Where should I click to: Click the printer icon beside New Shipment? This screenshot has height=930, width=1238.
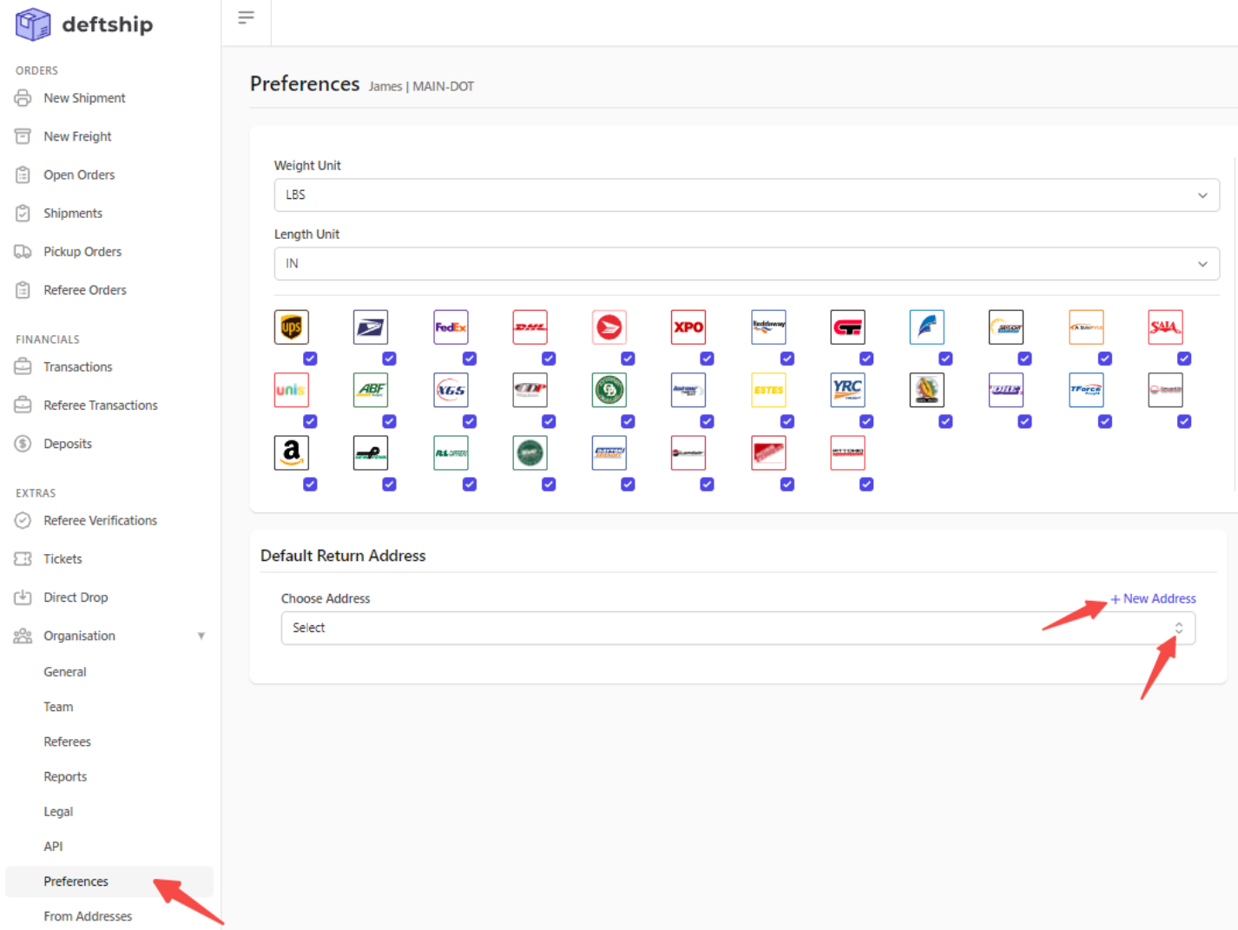(23, 98)
